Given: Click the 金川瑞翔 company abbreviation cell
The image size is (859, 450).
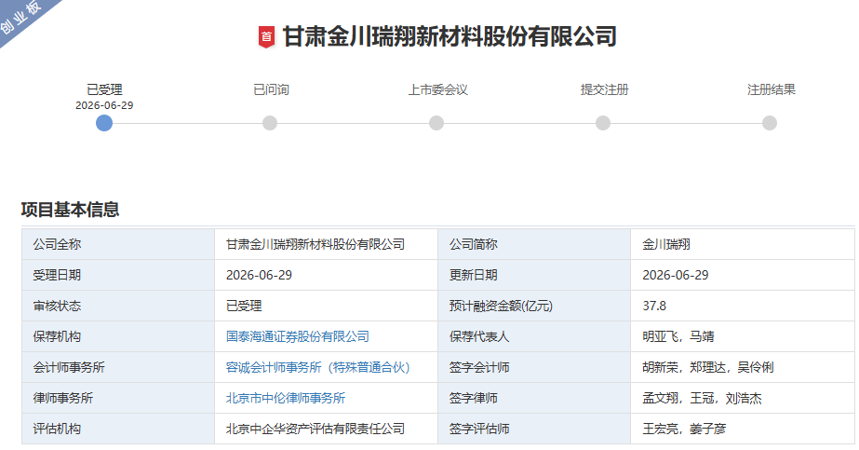Looking at the screenshot, I should [x=743, y=244].
